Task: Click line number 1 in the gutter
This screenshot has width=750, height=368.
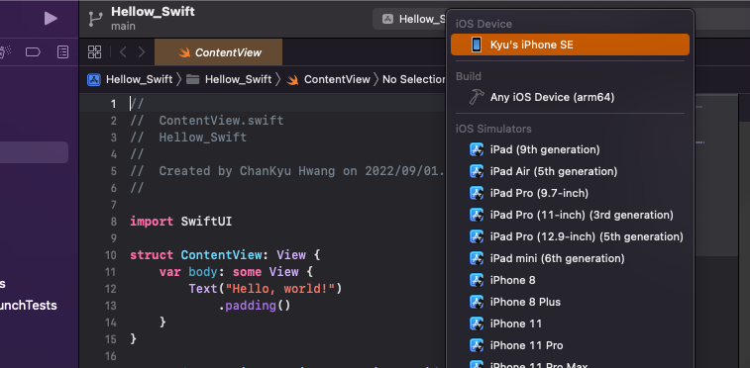Action: pos(113,104)
